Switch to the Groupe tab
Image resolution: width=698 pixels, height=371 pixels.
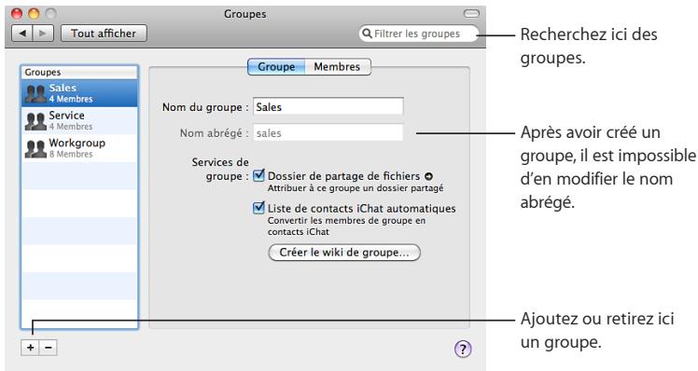[276, 67]
